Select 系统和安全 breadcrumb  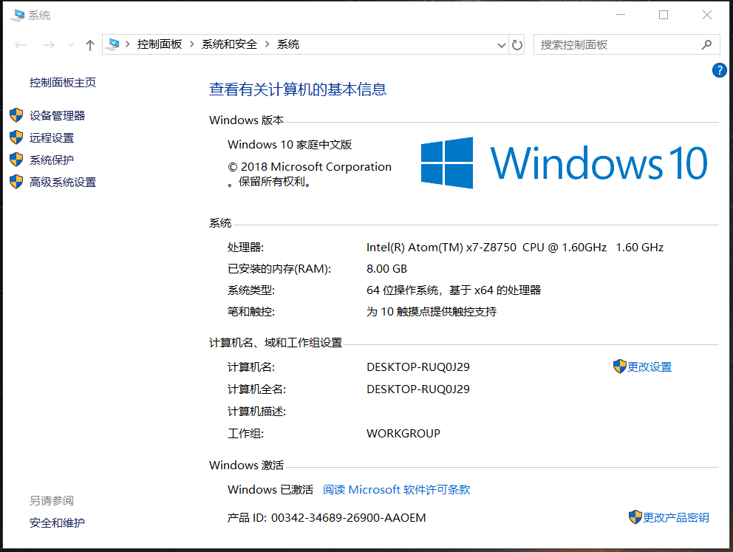pyautogui.click(x=229, y=44)
